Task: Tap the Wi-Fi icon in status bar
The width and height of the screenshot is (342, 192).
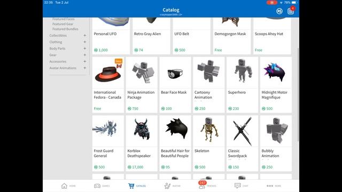Action: pyautogui.click(x=281, y=3)
